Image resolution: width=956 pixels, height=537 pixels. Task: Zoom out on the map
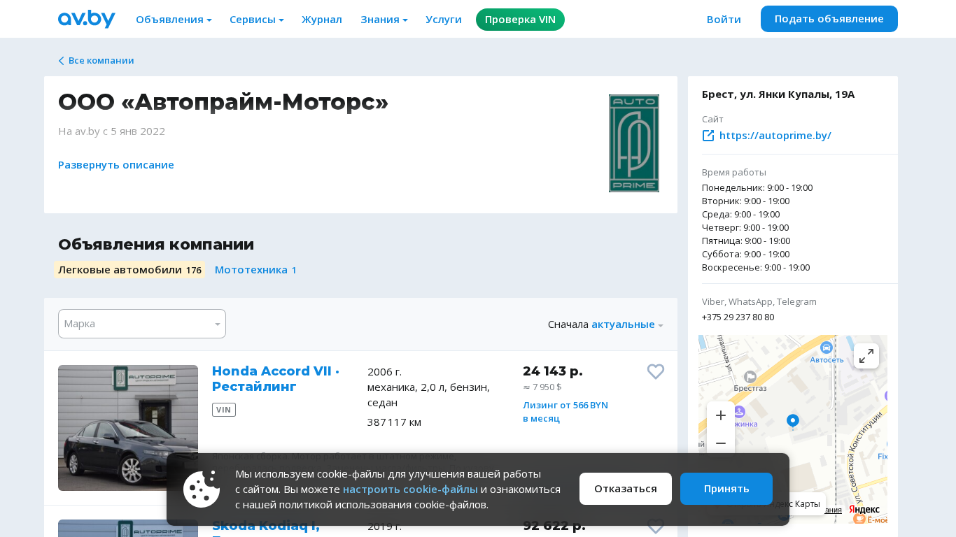click(x=720, y=443)
